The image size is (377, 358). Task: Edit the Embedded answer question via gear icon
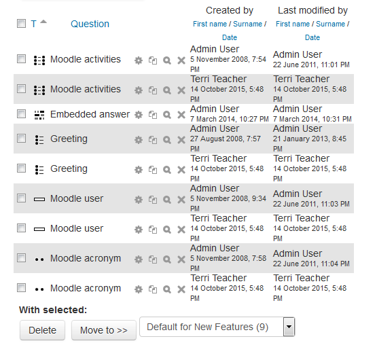click(x=139, y=115)
